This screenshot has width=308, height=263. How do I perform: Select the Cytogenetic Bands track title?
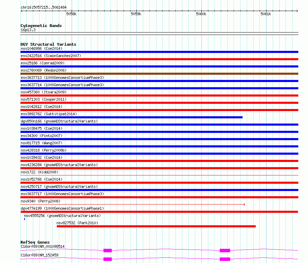point(41,26)
